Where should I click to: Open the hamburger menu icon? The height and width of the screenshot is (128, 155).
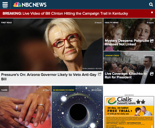click(x=5, y=5)
